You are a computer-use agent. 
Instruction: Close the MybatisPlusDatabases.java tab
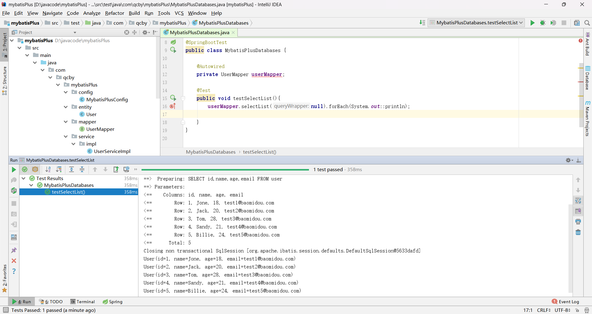tap(233, 32)
